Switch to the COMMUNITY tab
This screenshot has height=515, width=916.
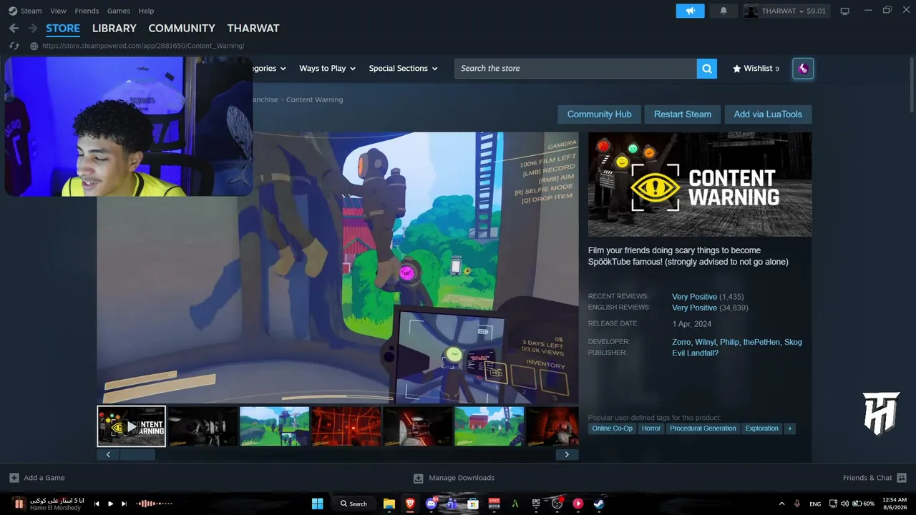click(182, 29)
